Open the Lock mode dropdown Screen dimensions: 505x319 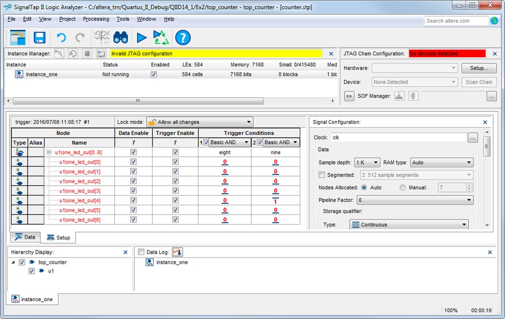click(199, 122)
